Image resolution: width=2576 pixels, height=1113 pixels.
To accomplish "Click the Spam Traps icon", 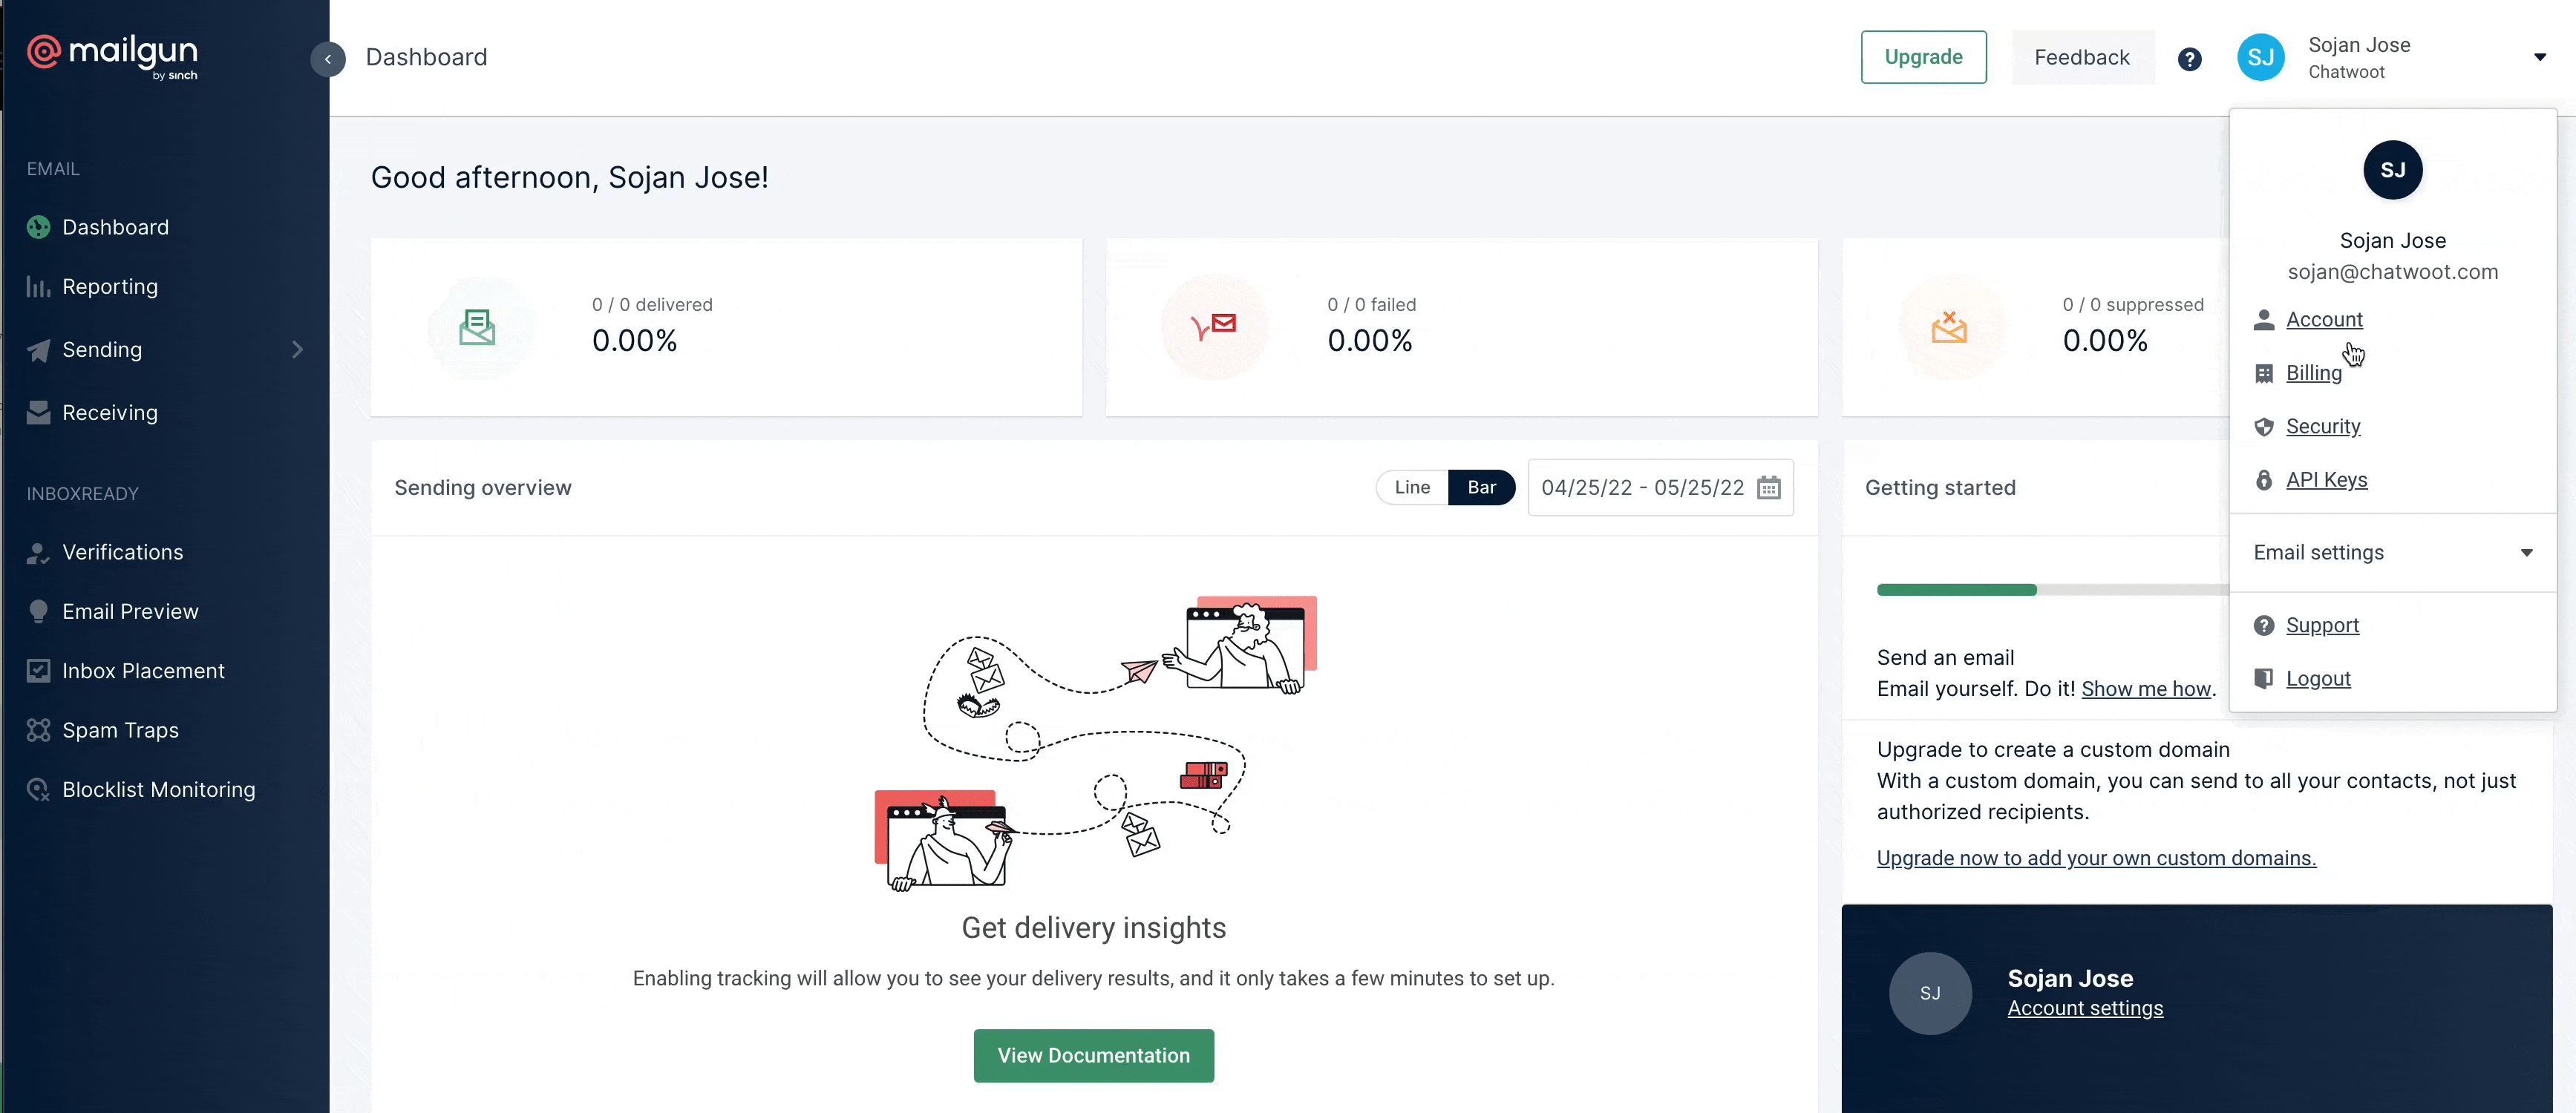I will click(x=38, y=729).
